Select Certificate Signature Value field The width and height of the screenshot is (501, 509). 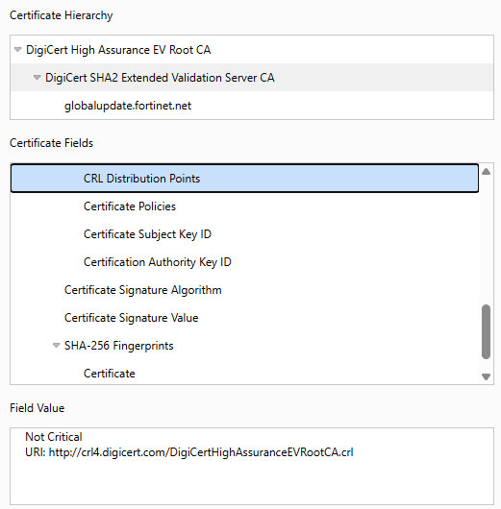pyautogui.click(x=244, y=318)
